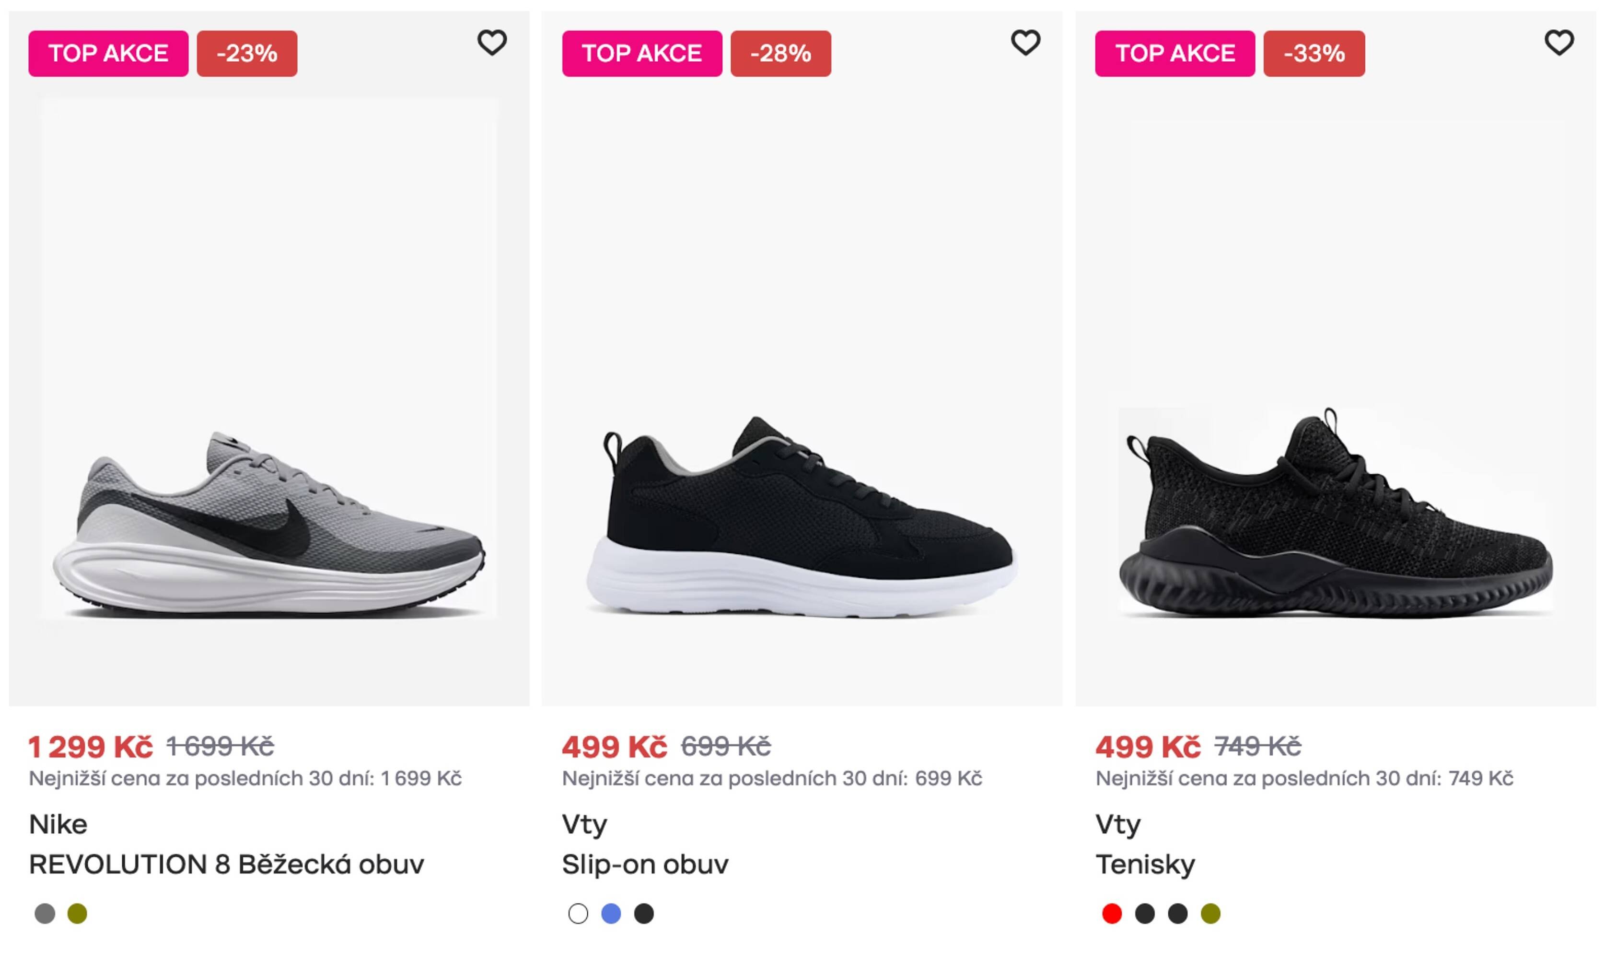Screen dimensions: 1616x959
Task: Click the TOP AKCE badge on Vty Tenisky
Action: tap(1175, 54)
